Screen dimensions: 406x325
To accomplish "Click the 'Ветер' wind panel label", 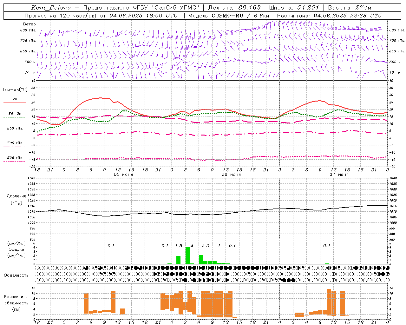I will click(29, 24).
